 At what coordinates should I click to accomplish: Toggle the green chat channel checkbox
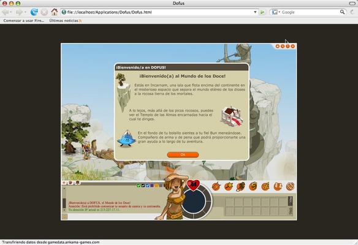pyautogui.click(x=139, y=186)
